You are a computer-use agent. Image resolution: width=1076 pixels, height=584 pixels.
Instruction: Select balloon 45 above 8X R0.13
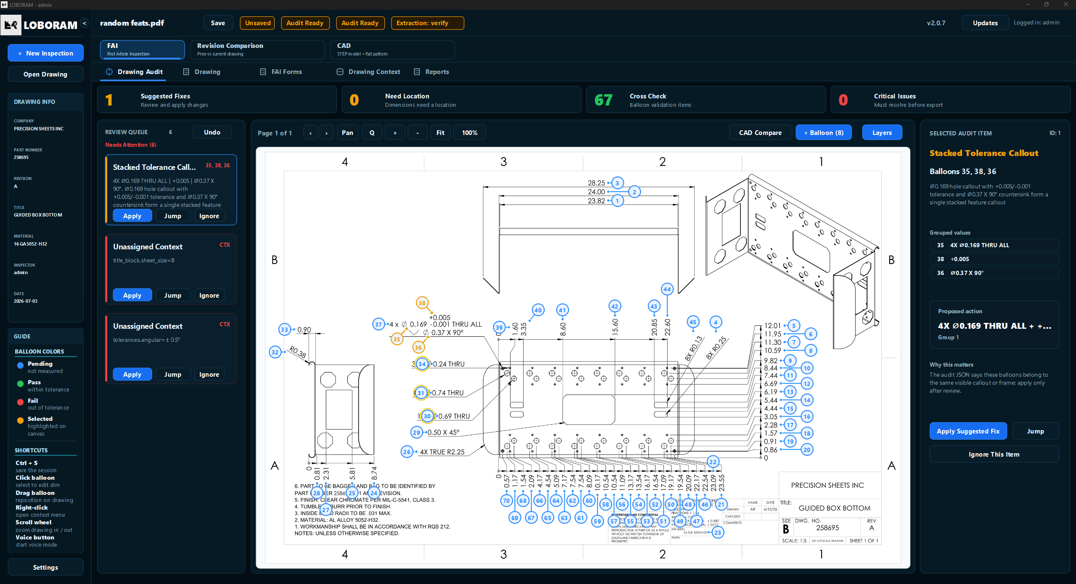click(x=693, y=322)
